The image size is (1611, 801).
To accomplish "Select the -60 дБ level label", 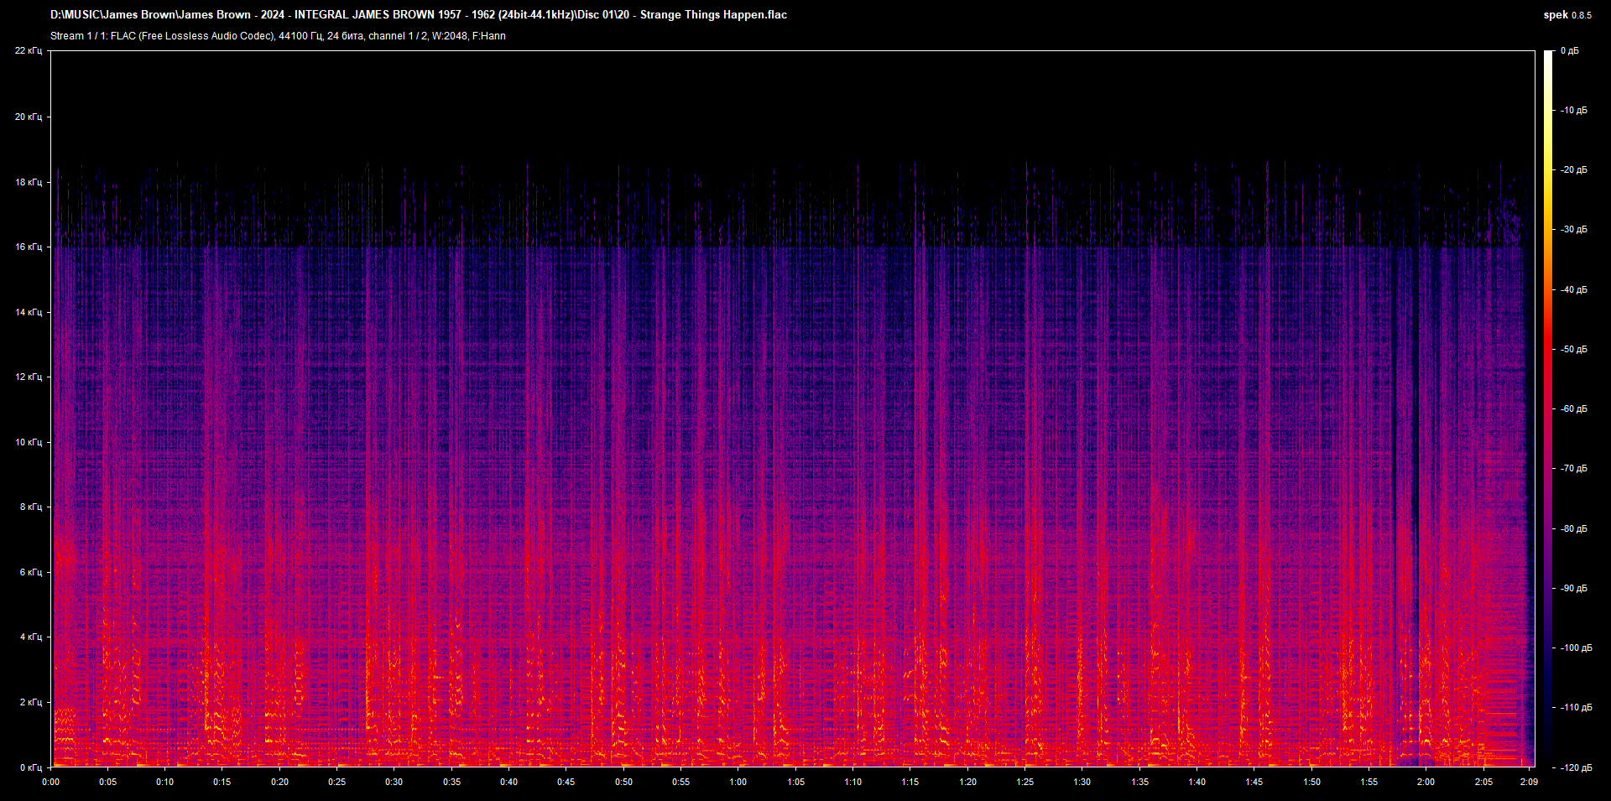I will click(x=1573, y=408).
